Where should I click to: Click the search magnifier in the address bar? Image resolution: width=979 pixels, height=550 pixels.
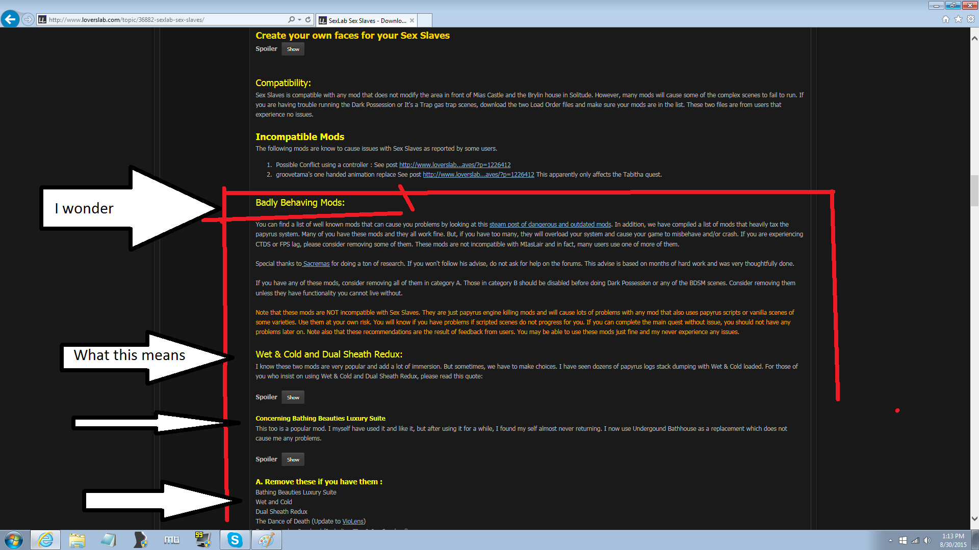pos(291,19)
